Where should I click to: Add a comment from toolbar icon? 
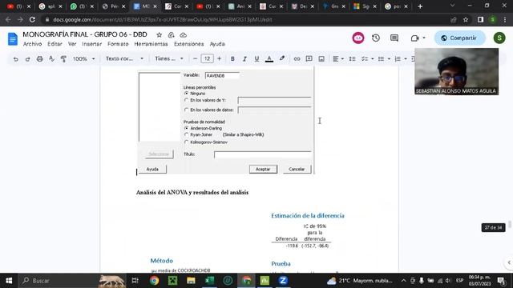point(309,58)
